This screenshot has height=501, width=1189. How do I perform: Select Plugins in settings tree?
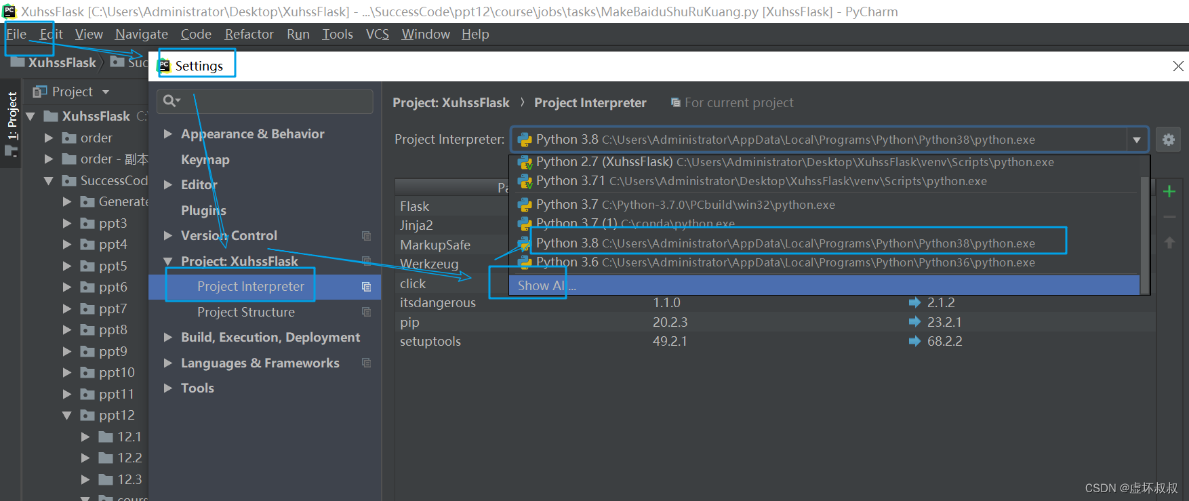point(203,210)
